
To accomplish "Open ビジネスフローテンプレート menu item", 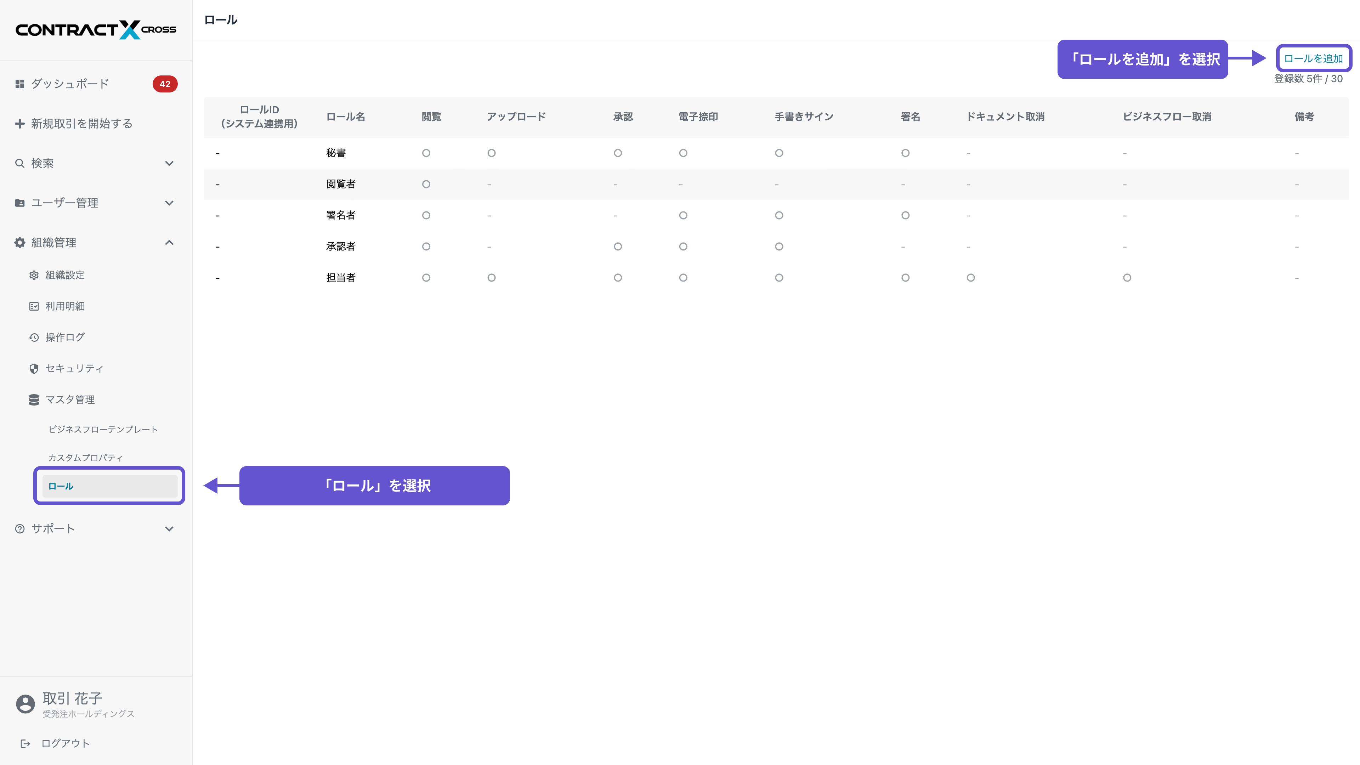I will coord(103,429).
